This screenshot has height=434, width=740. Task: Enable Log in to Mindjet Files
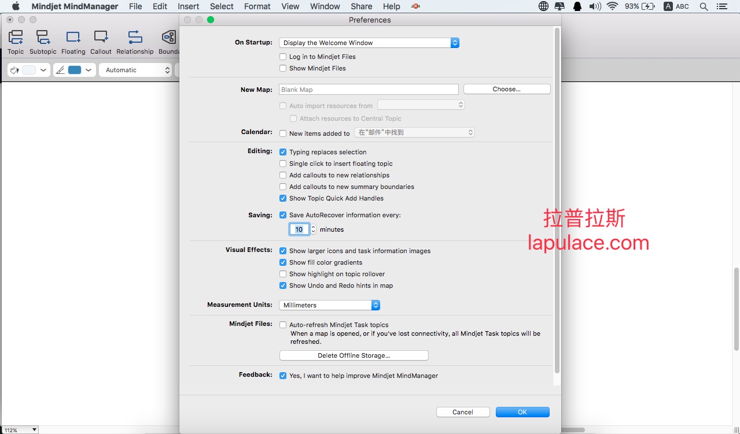tap(283, 57)
